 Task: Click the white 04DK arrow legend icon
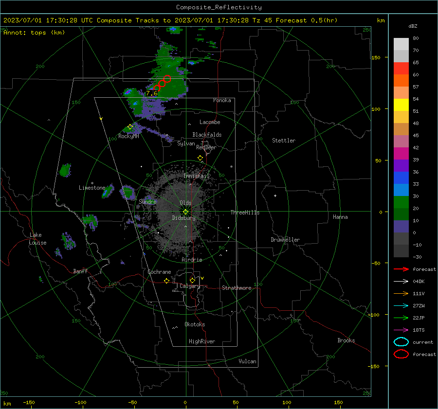(401, 282)
